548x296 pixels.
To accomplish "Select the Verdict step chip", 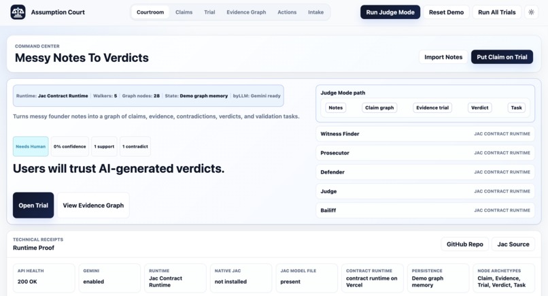I will coord(479,108).
